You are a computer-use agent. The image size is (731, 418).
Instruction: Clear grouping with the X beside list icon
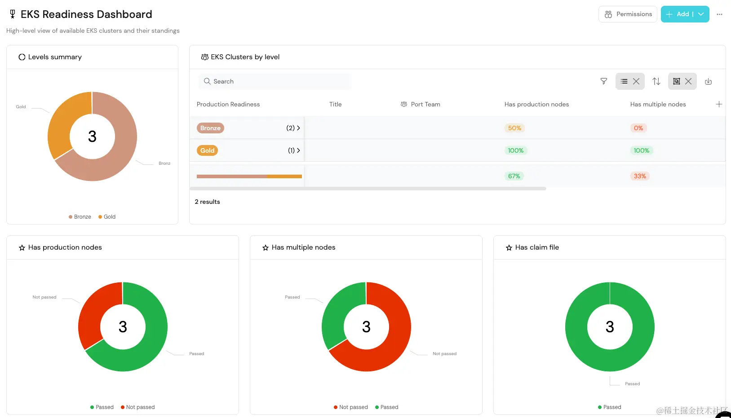(x=636, y=81)
